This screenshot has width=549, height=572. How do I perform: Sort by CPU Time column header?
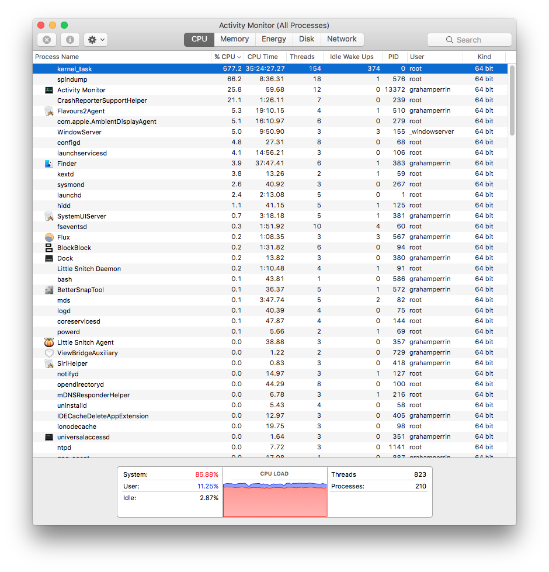click(265, 57)
